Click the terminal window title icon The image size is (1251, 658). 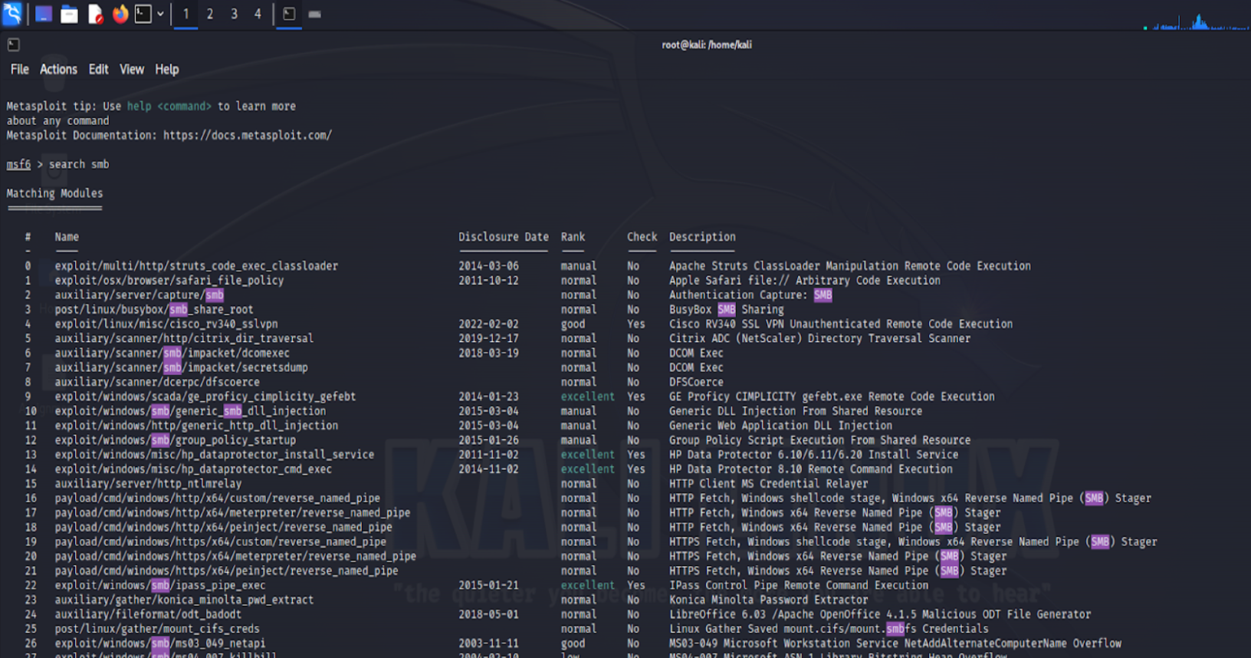14,44
